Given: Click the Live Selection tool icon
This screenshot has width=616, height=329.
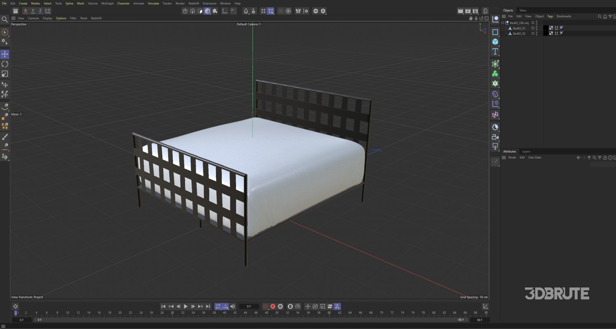Looking at the screenshot, I should click(x=5, y=32).
